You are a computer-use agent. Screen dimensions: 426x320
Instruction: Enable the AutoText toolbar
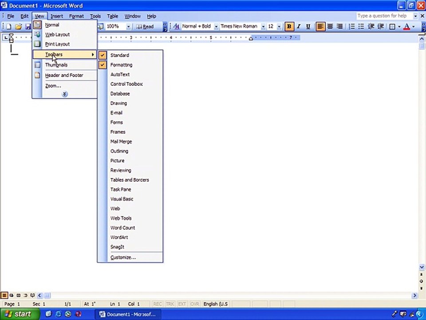(130, 74)
